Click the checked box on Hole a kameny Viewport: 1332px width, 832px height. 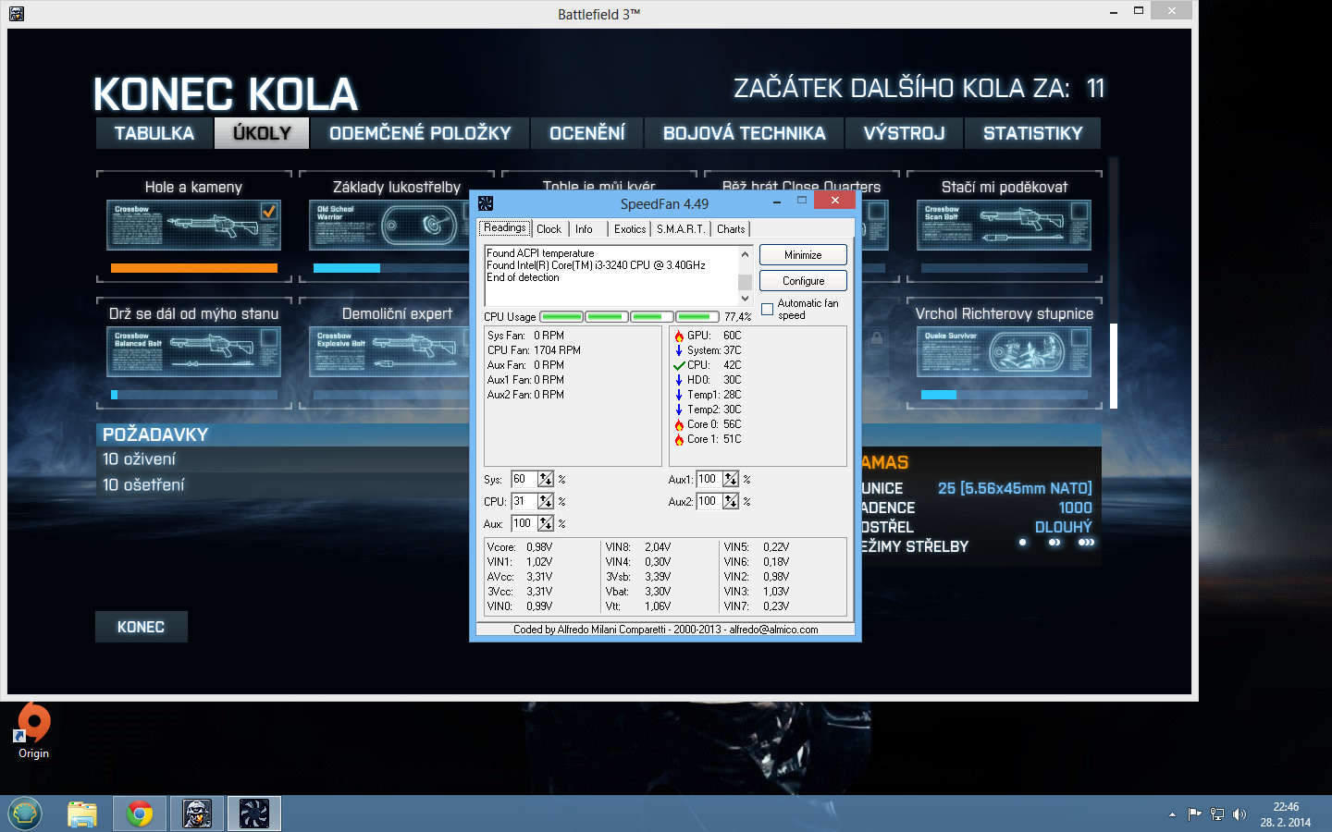pos(268,212)
